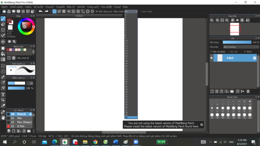This screenshot has height=146, width=260.
Task: Open the Chỉnh sửa(E) menu
Action: tap(16, 7)
